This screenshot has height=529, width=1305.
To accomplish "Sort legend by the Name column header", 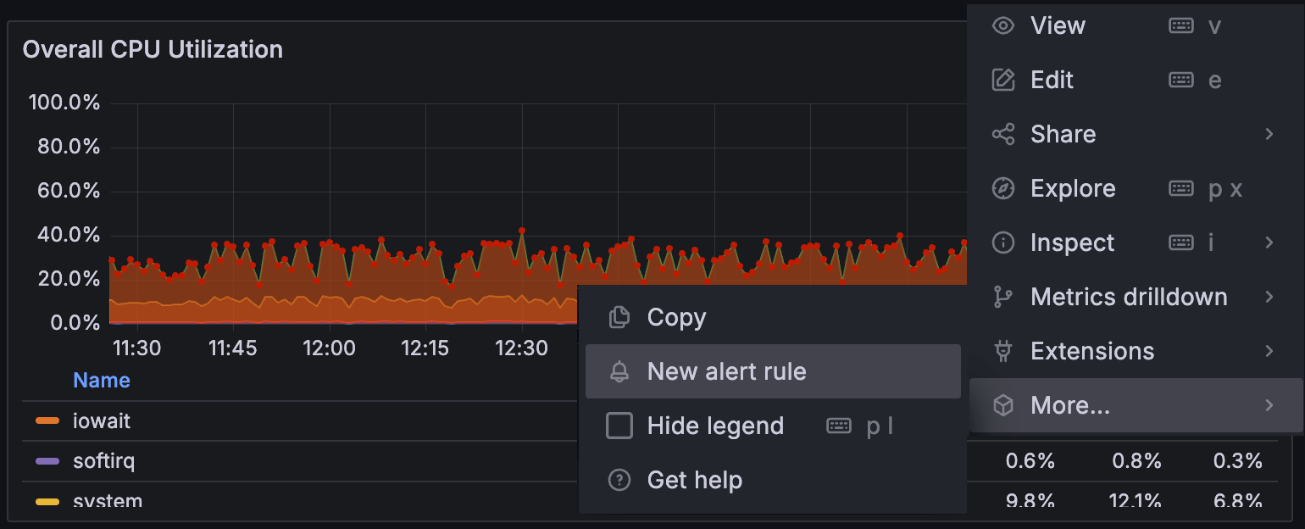I will pyautogui.click(x=101, y=380).
